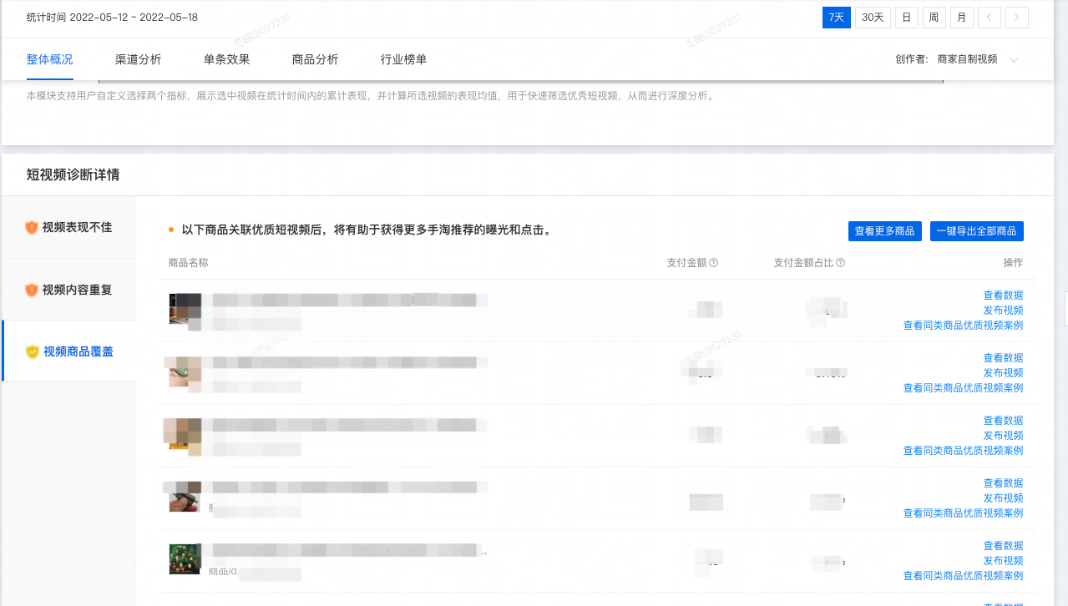Open the 单条效果 tab
1068x606 pixels.
coord(226,59)
